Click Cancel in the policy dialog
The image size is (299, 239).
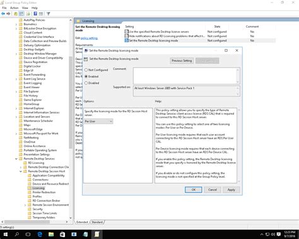(x=213, y=190)
